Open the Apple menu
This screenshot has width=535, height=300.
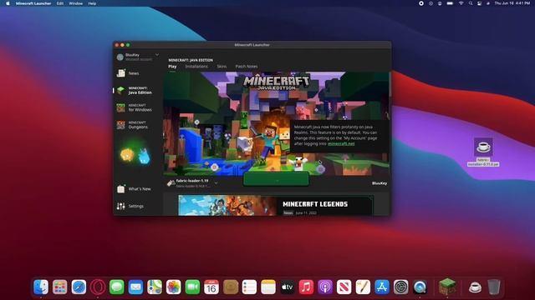[x=8, y=3]
